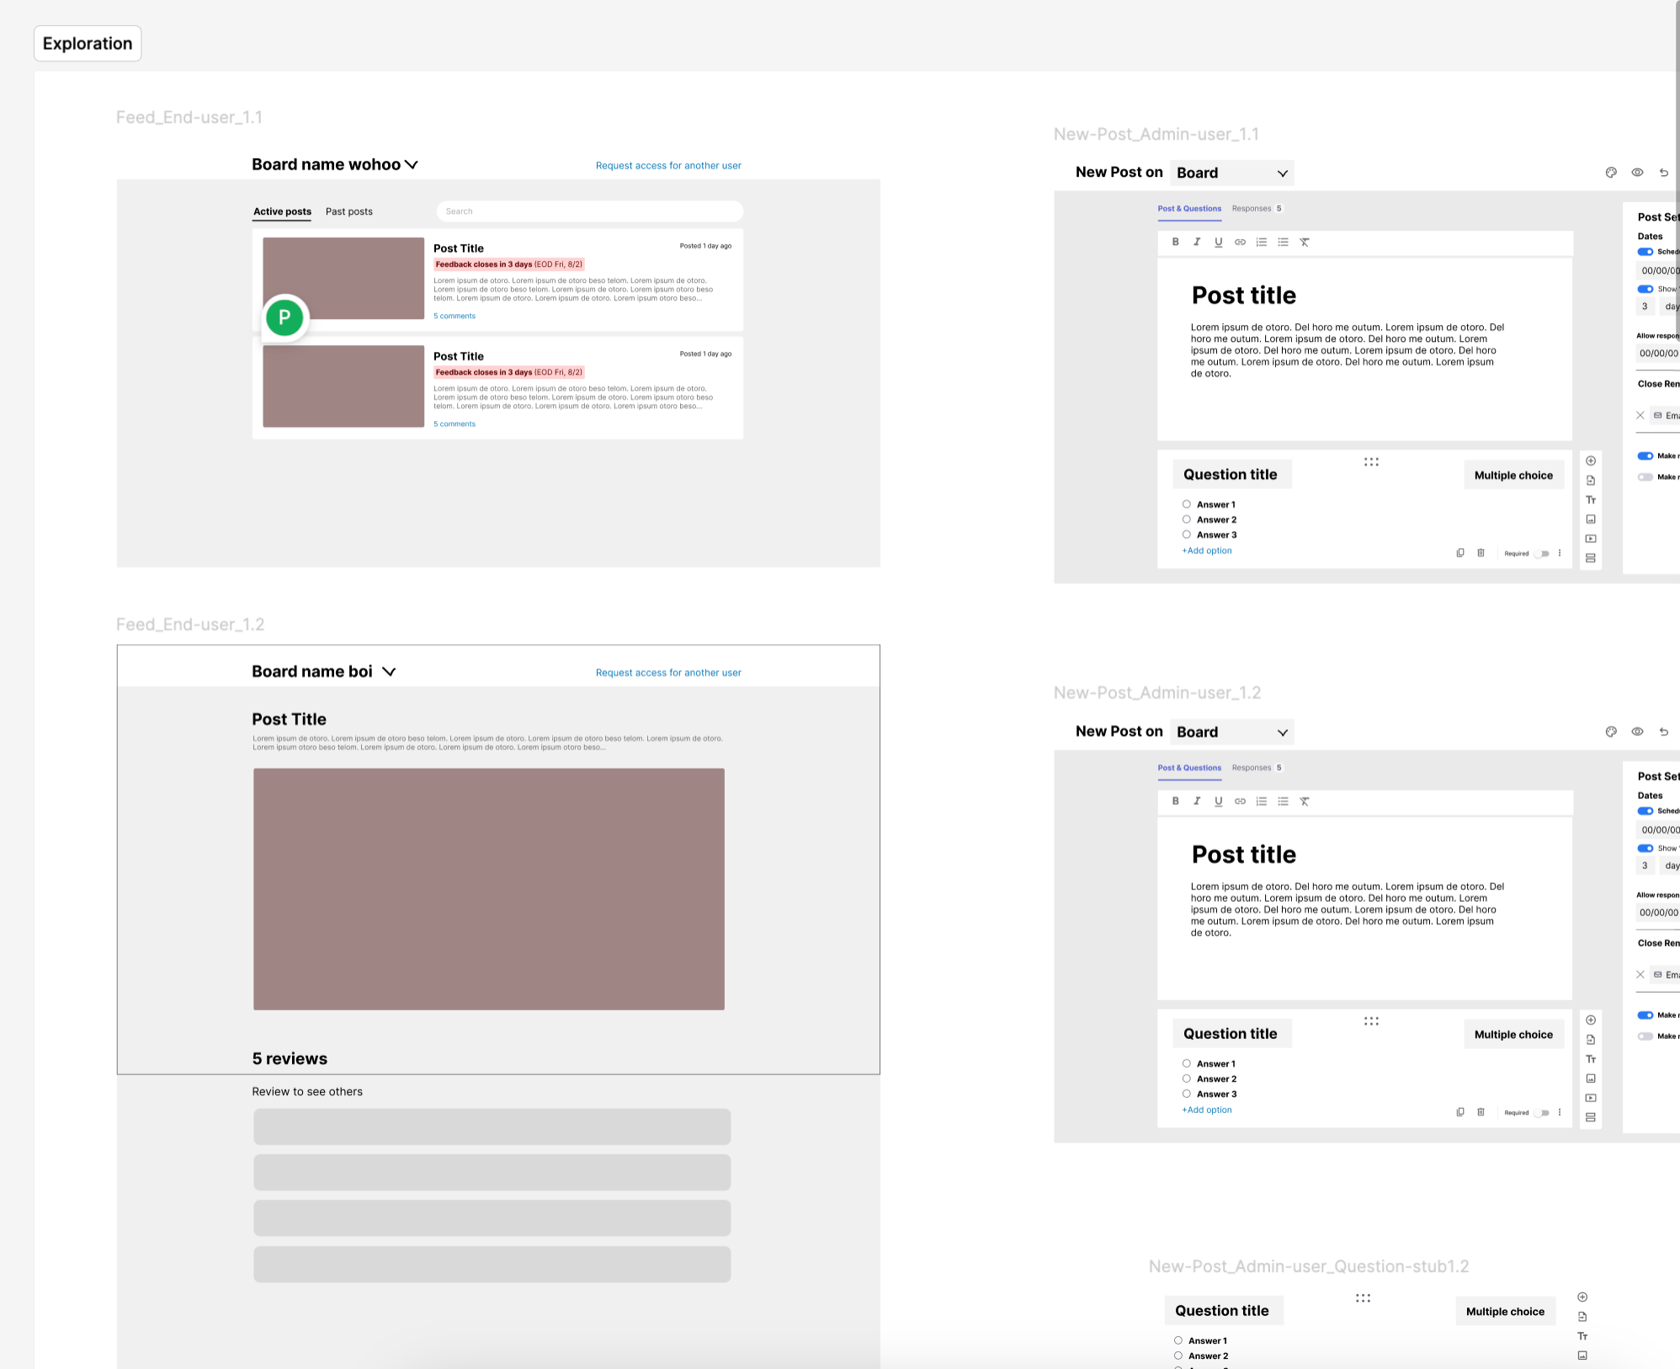Click the color palette icon in New-Post_Admin-user_1.1
This screenshot has height=1369, width=1680.
tap(1611, 173)
